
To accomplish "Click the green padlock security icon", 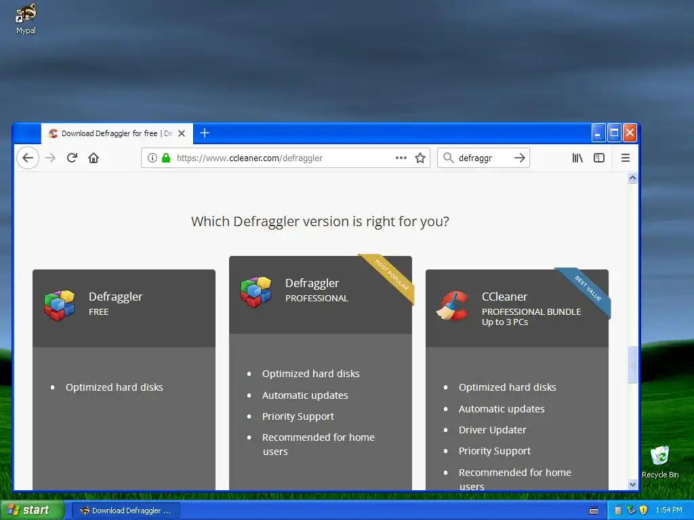I will [166, 158].
